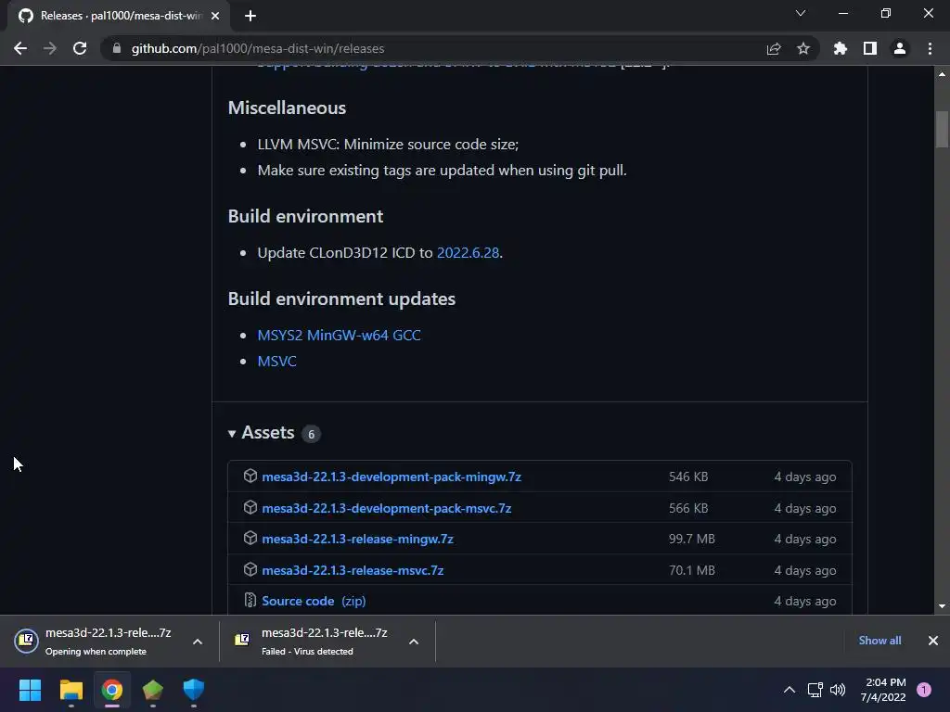The image size is (950, 712).
Task: Open the MSVC link
Action: point(276,361)
